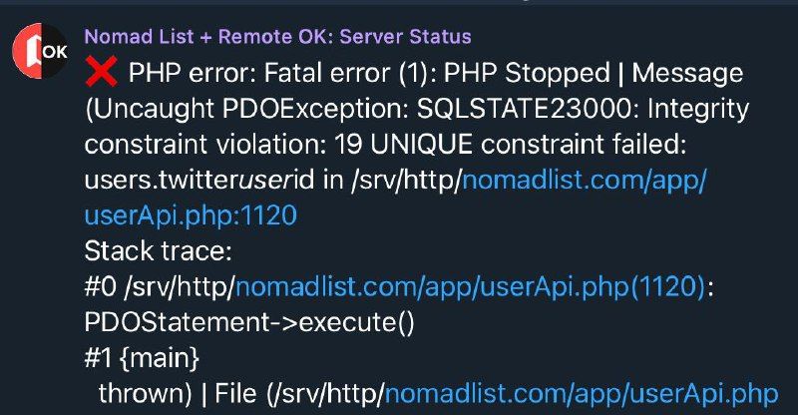Image resolution: width=798 pixels, height=415 pixels.
Task: Open the nomadlist.com/app/userApi.php link after File
Action: click(582, 394)
